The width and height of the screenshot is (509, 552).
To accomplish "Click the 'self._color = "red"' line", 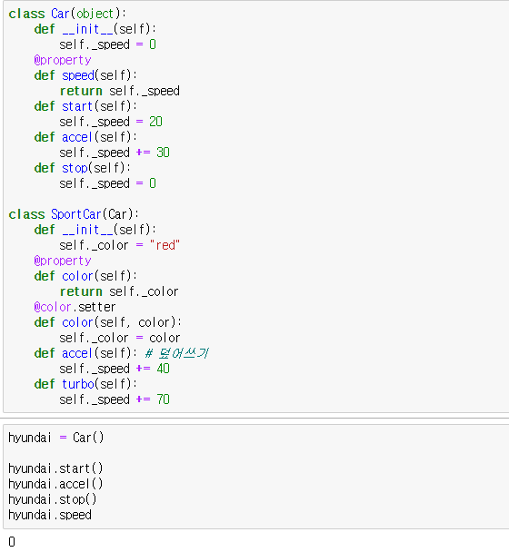I will pos(119,245).
